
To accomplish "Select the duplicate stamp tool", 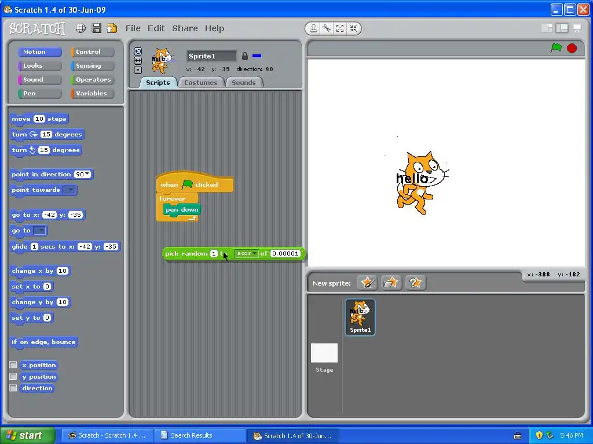I will (x=313, y=28).
